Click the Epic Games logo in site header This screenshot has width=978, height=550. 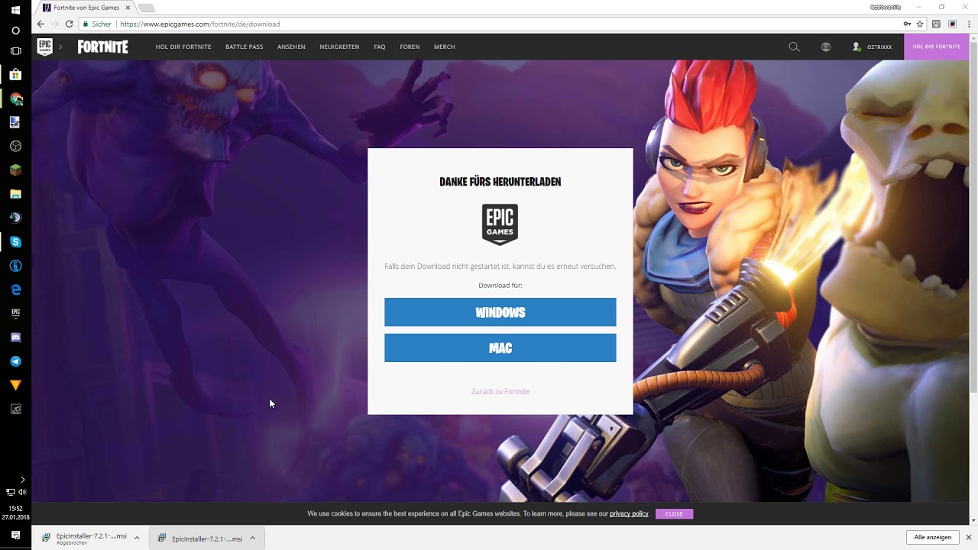tap(45, 47)
